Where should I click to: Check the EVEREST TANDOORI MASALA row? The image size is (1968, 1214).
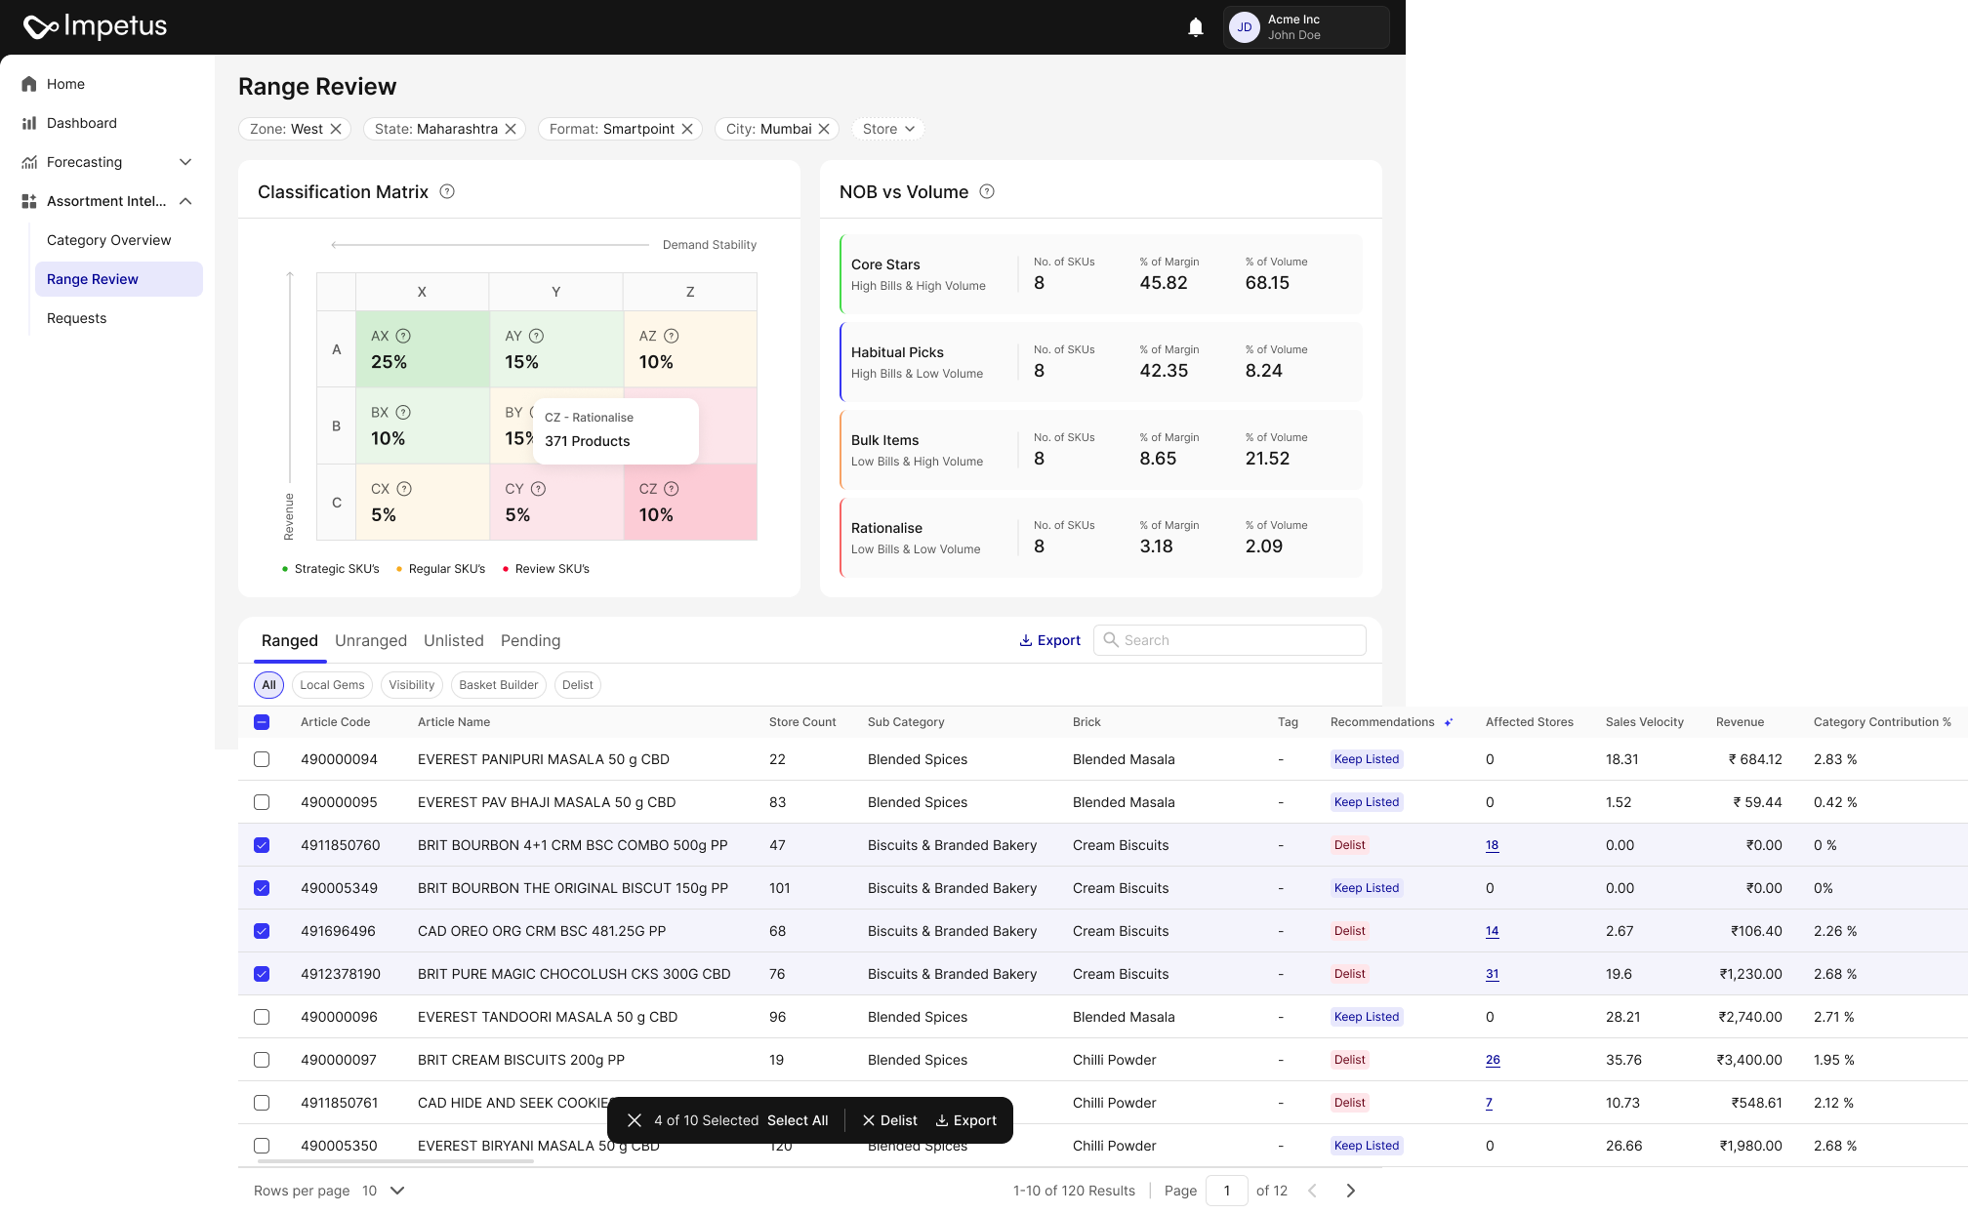[262, 1017]
